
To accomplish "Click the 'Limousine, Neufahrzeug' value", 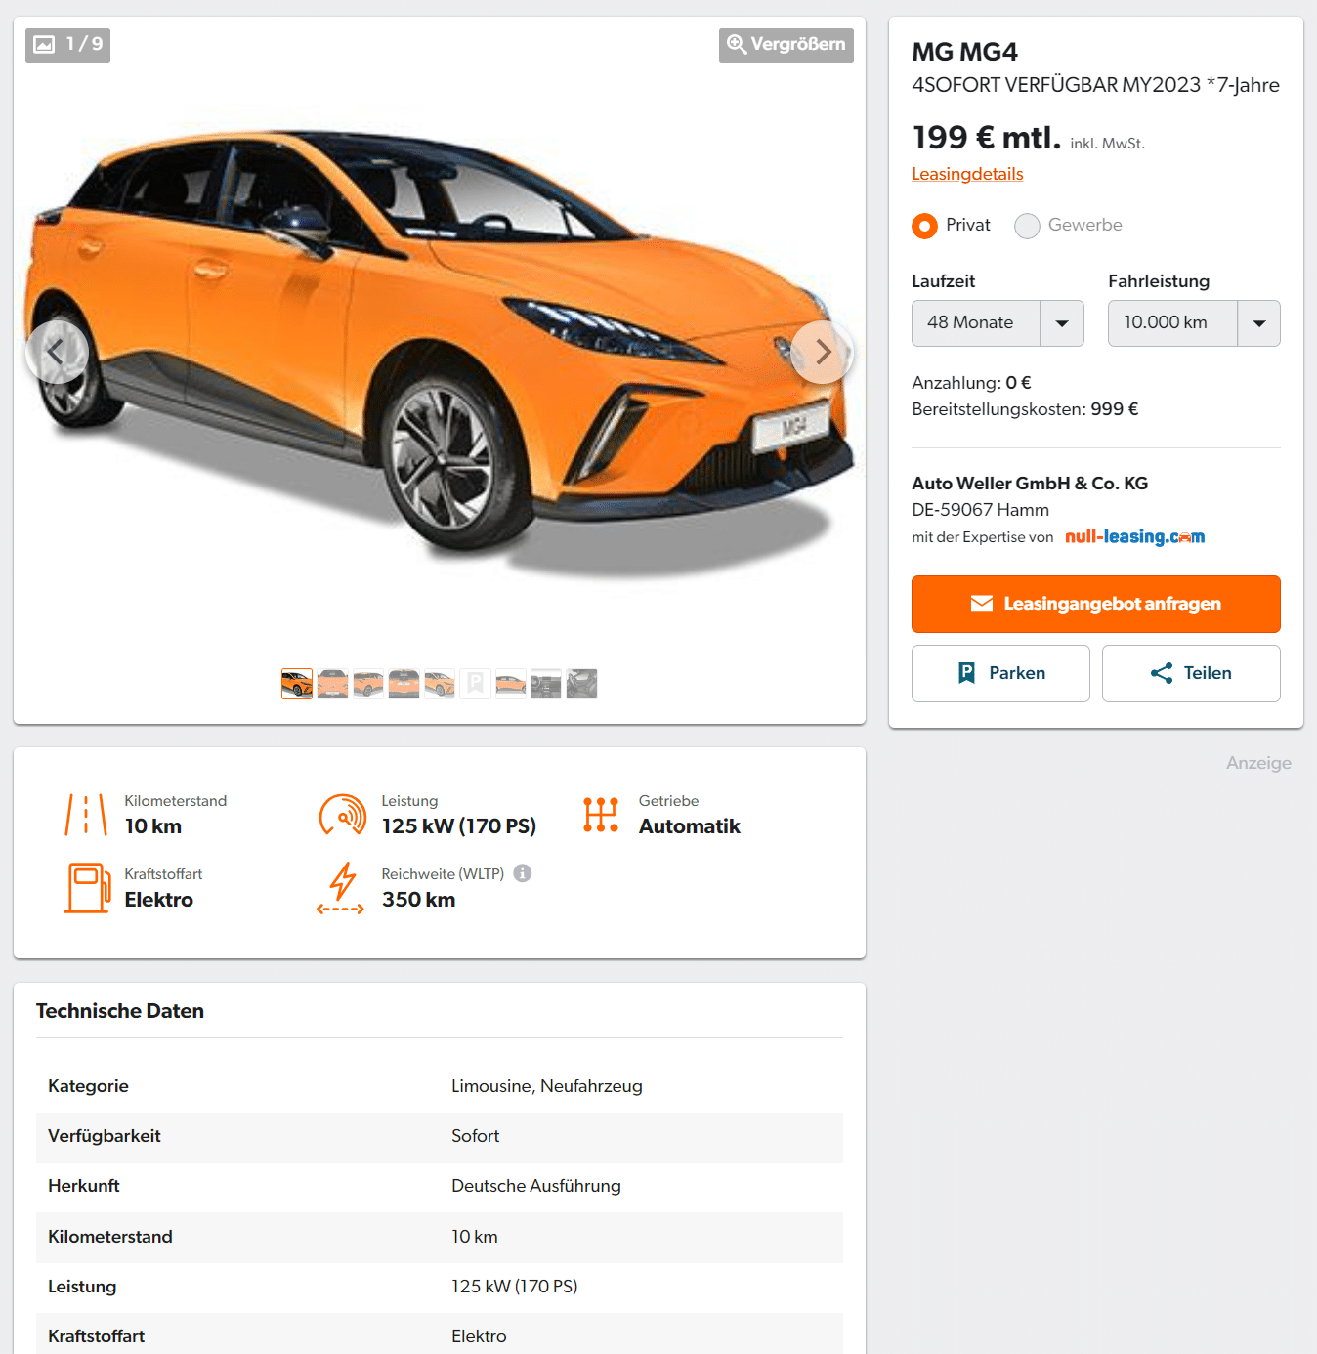I will 547,1086.
